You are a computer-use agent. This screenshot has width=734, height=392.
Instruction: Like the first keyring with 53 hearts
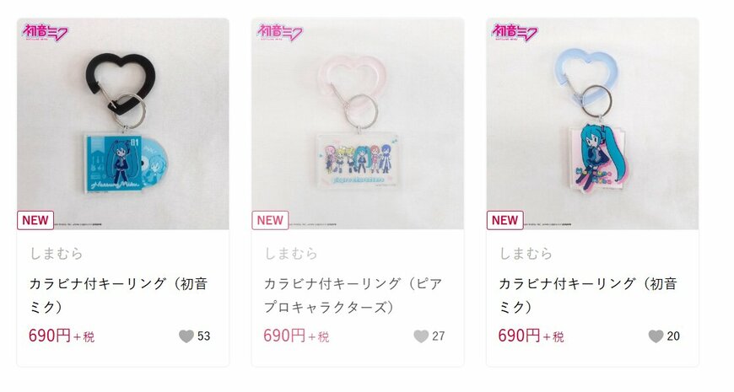(186, 336)
